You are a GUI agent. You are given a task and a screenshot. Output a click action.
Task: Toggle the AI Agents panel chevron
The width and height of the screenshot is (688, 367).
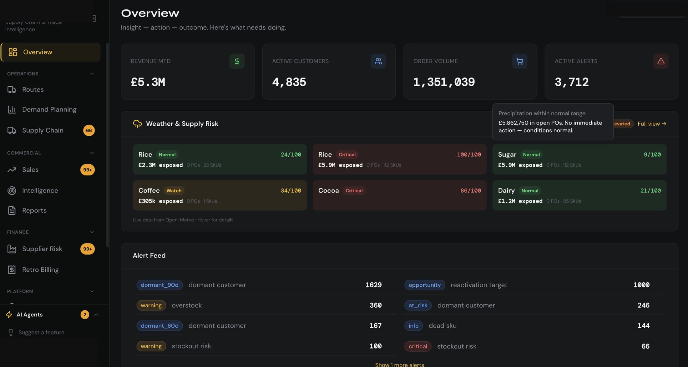[x=96, y=314]
